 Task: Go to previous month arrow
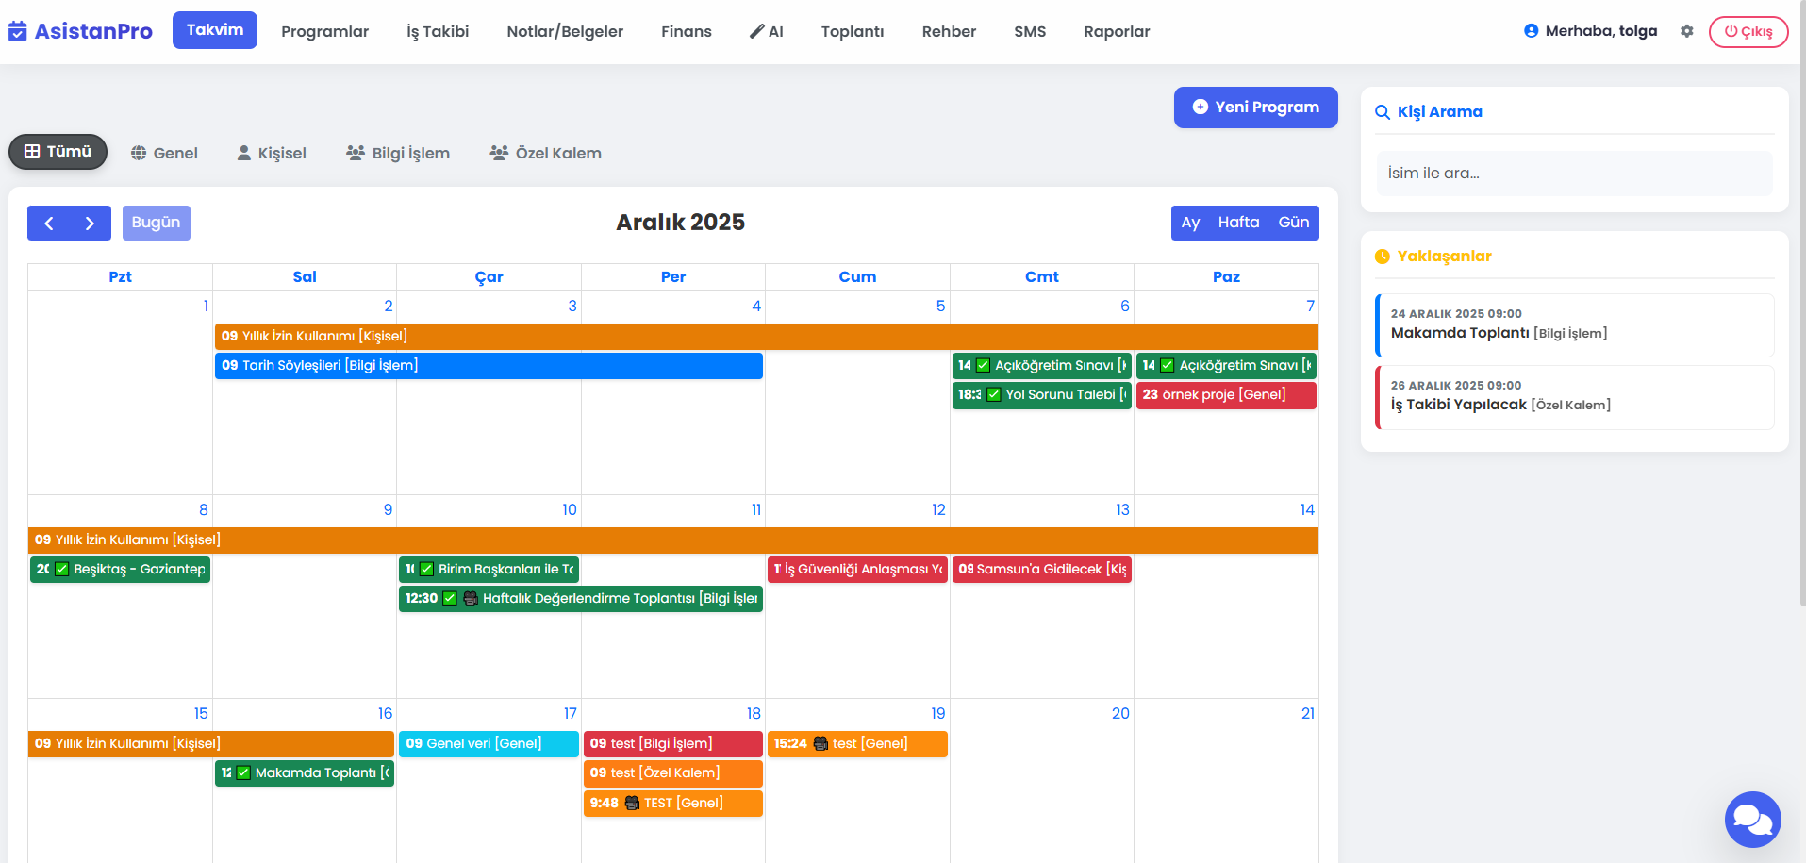49,224
